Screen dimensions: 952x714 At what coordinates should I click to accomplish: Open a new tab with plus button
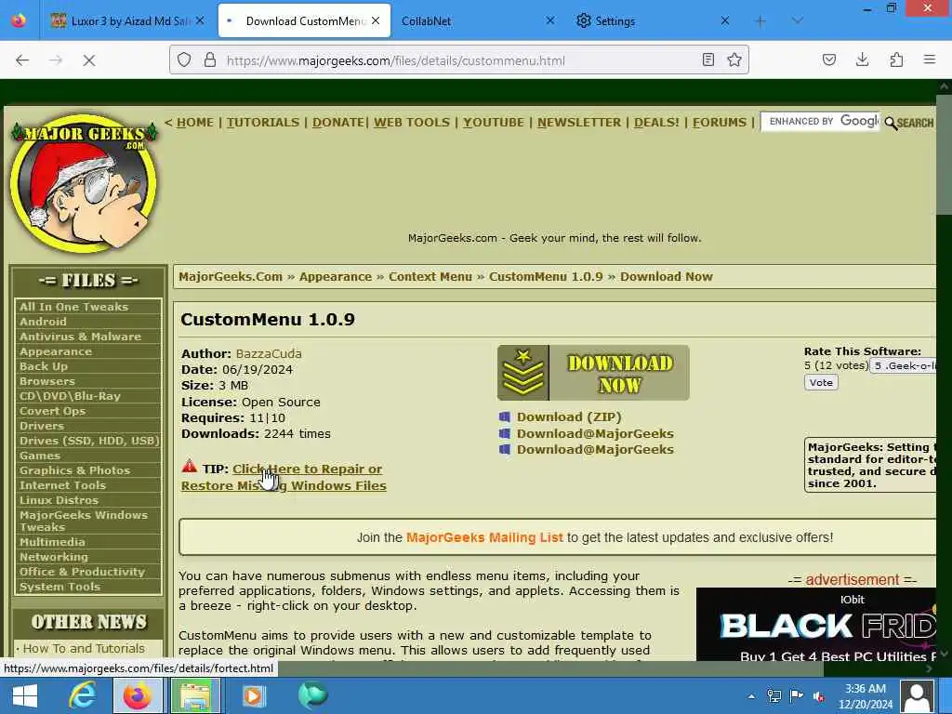point(760,21)
